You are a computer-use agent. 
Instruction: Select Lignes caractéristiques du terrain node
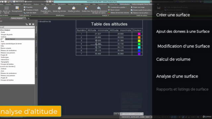tap(11, 44)
